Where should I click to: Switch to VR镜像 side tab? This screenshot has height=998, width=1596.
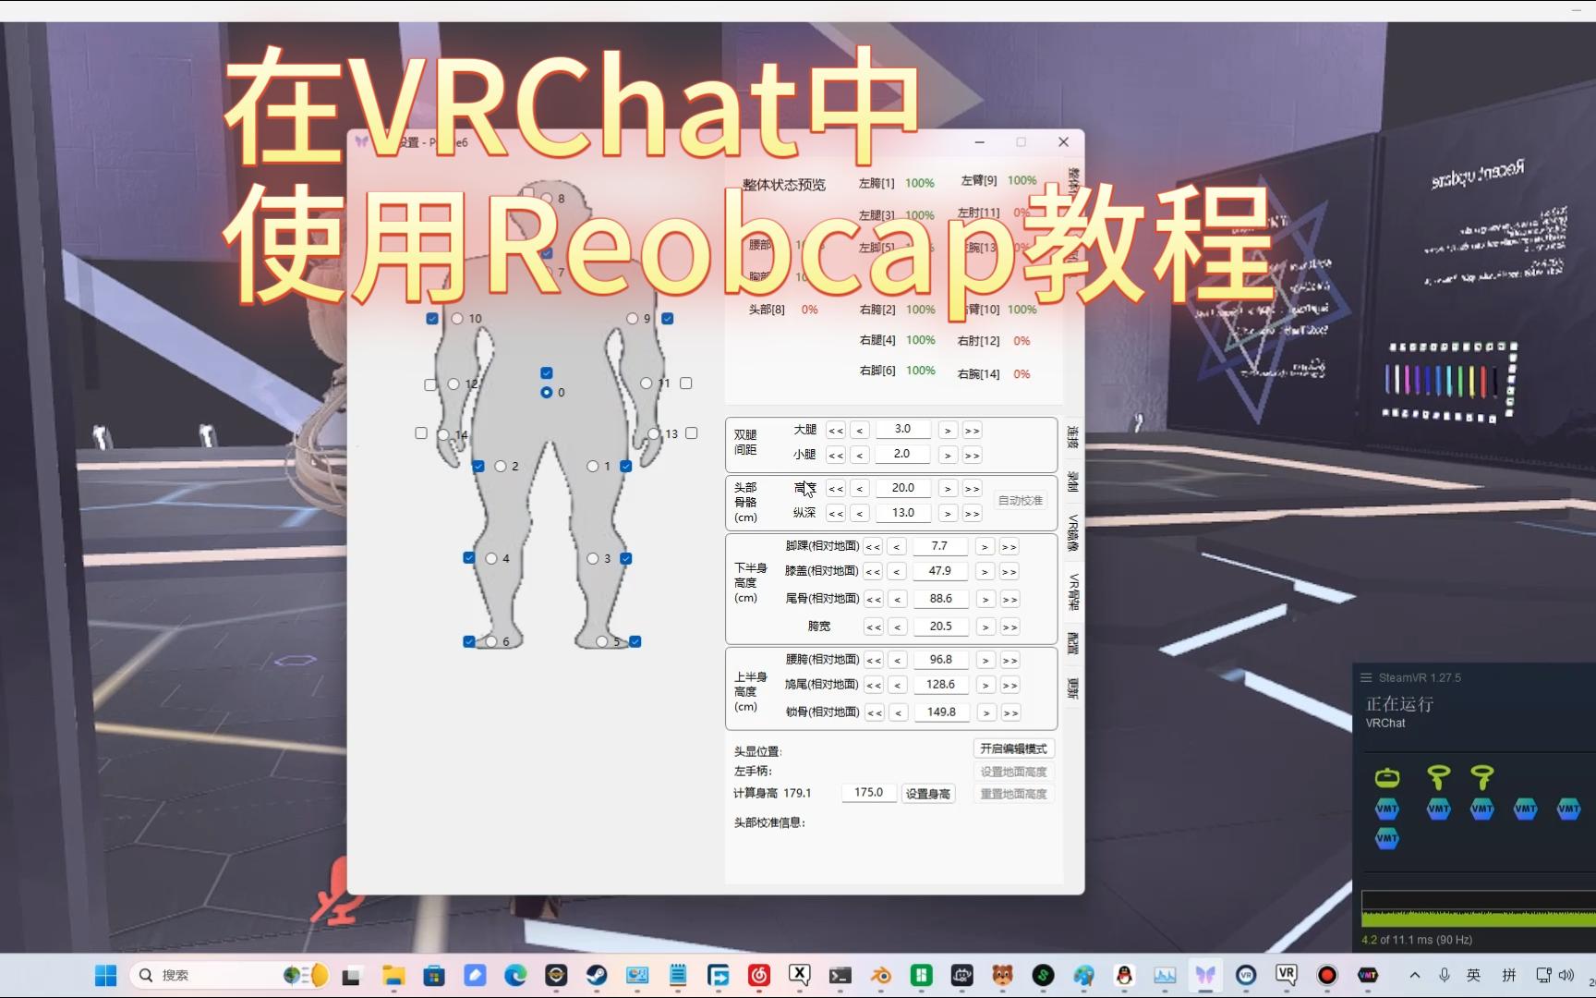tap(1072, 532)
